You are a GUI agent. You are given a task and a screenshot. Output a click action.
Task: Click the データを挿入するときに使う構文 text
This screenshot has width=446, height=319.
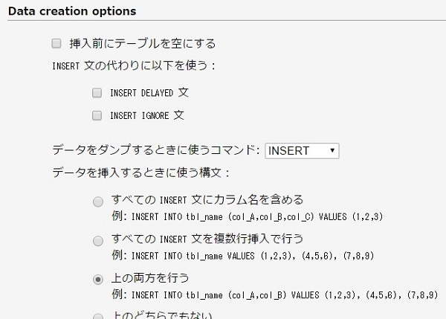[141, 173]
